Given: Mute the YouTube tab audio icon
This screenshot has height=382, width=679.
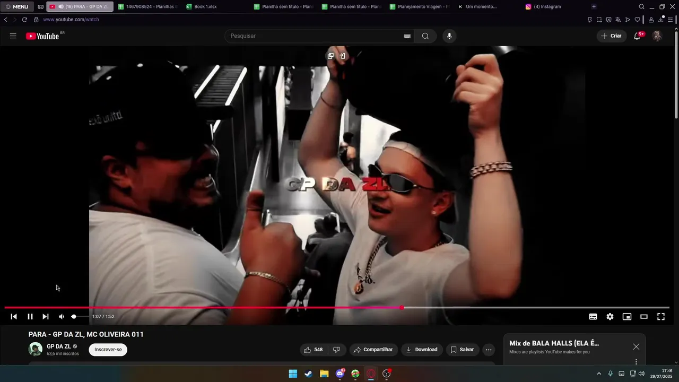Looking at the screenshot, I should point(61,7).
